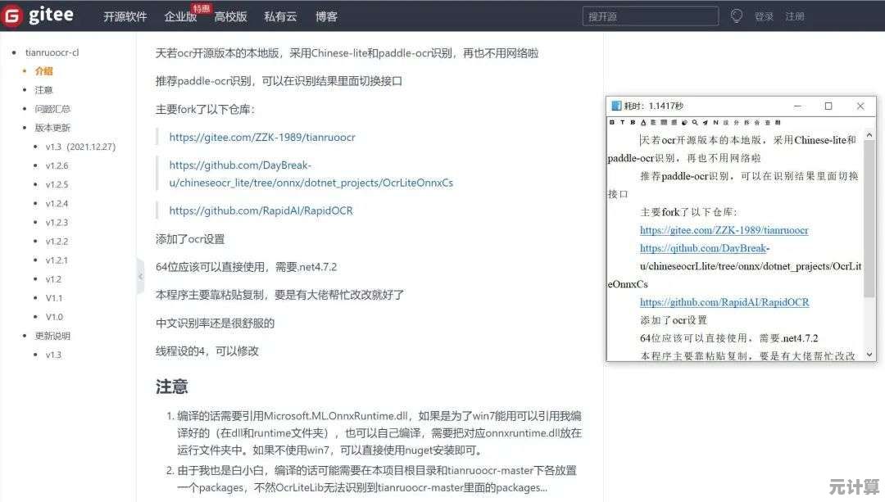This screenshot has width=885, height=502.
Task: Click the paper-plane send icon in OCR toolbar
Action: point(705,122)
